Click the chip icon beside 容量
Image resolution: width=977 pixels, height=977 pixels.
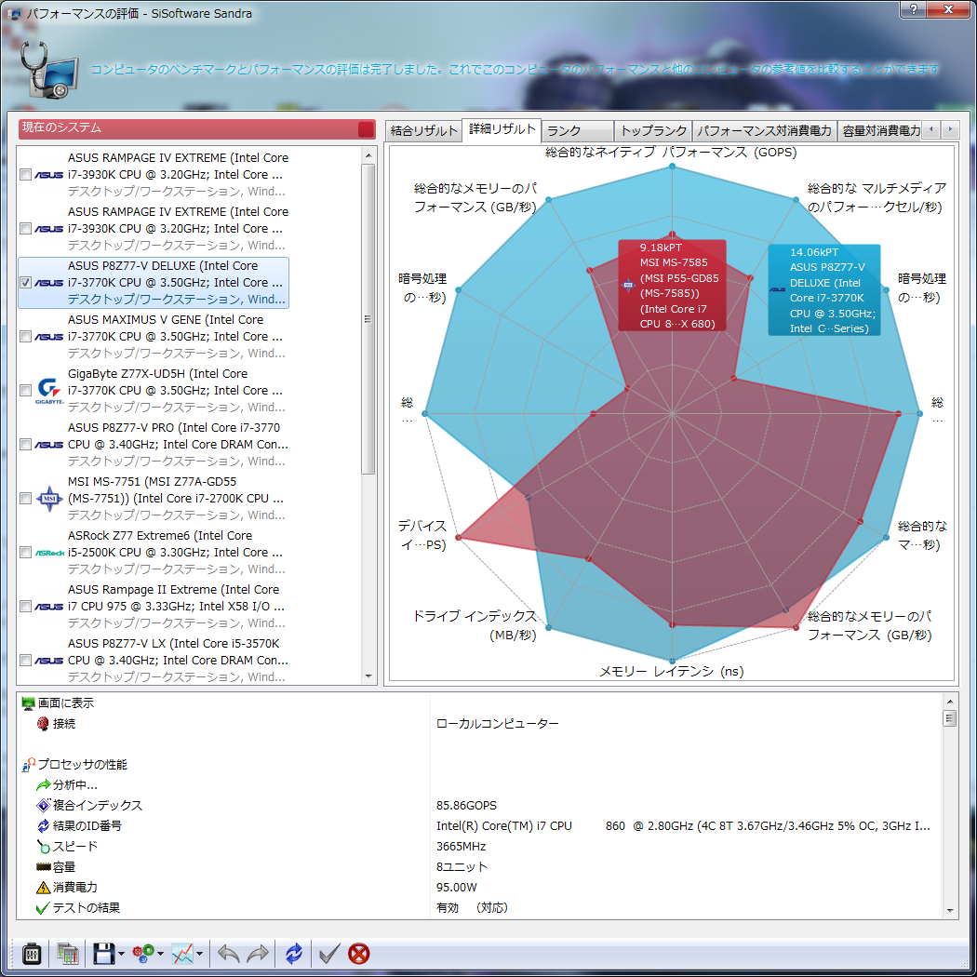[43, 866]
